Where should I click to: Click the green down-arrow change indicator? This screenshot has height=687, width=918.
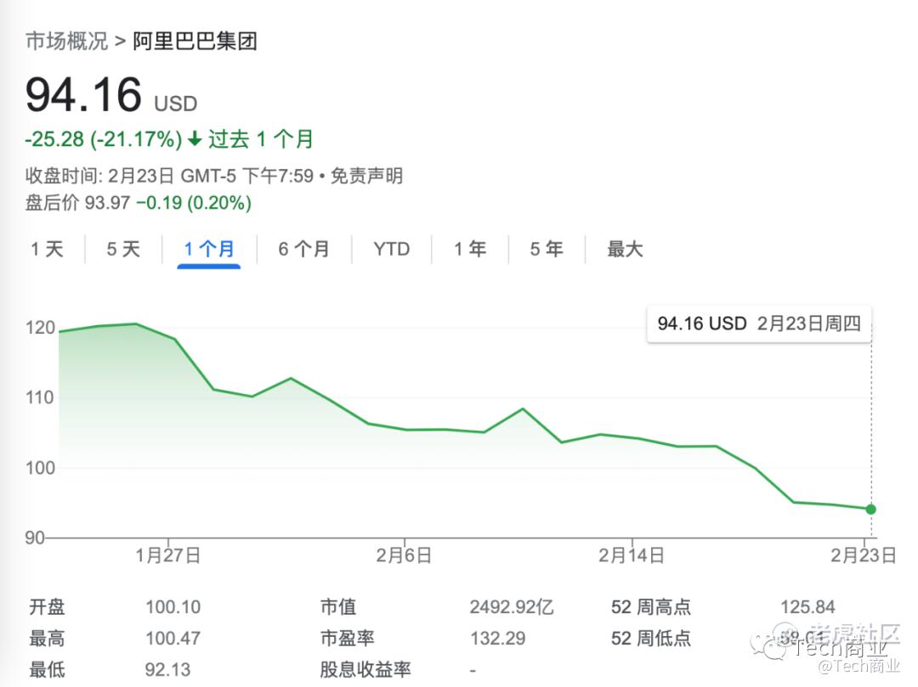195,139
